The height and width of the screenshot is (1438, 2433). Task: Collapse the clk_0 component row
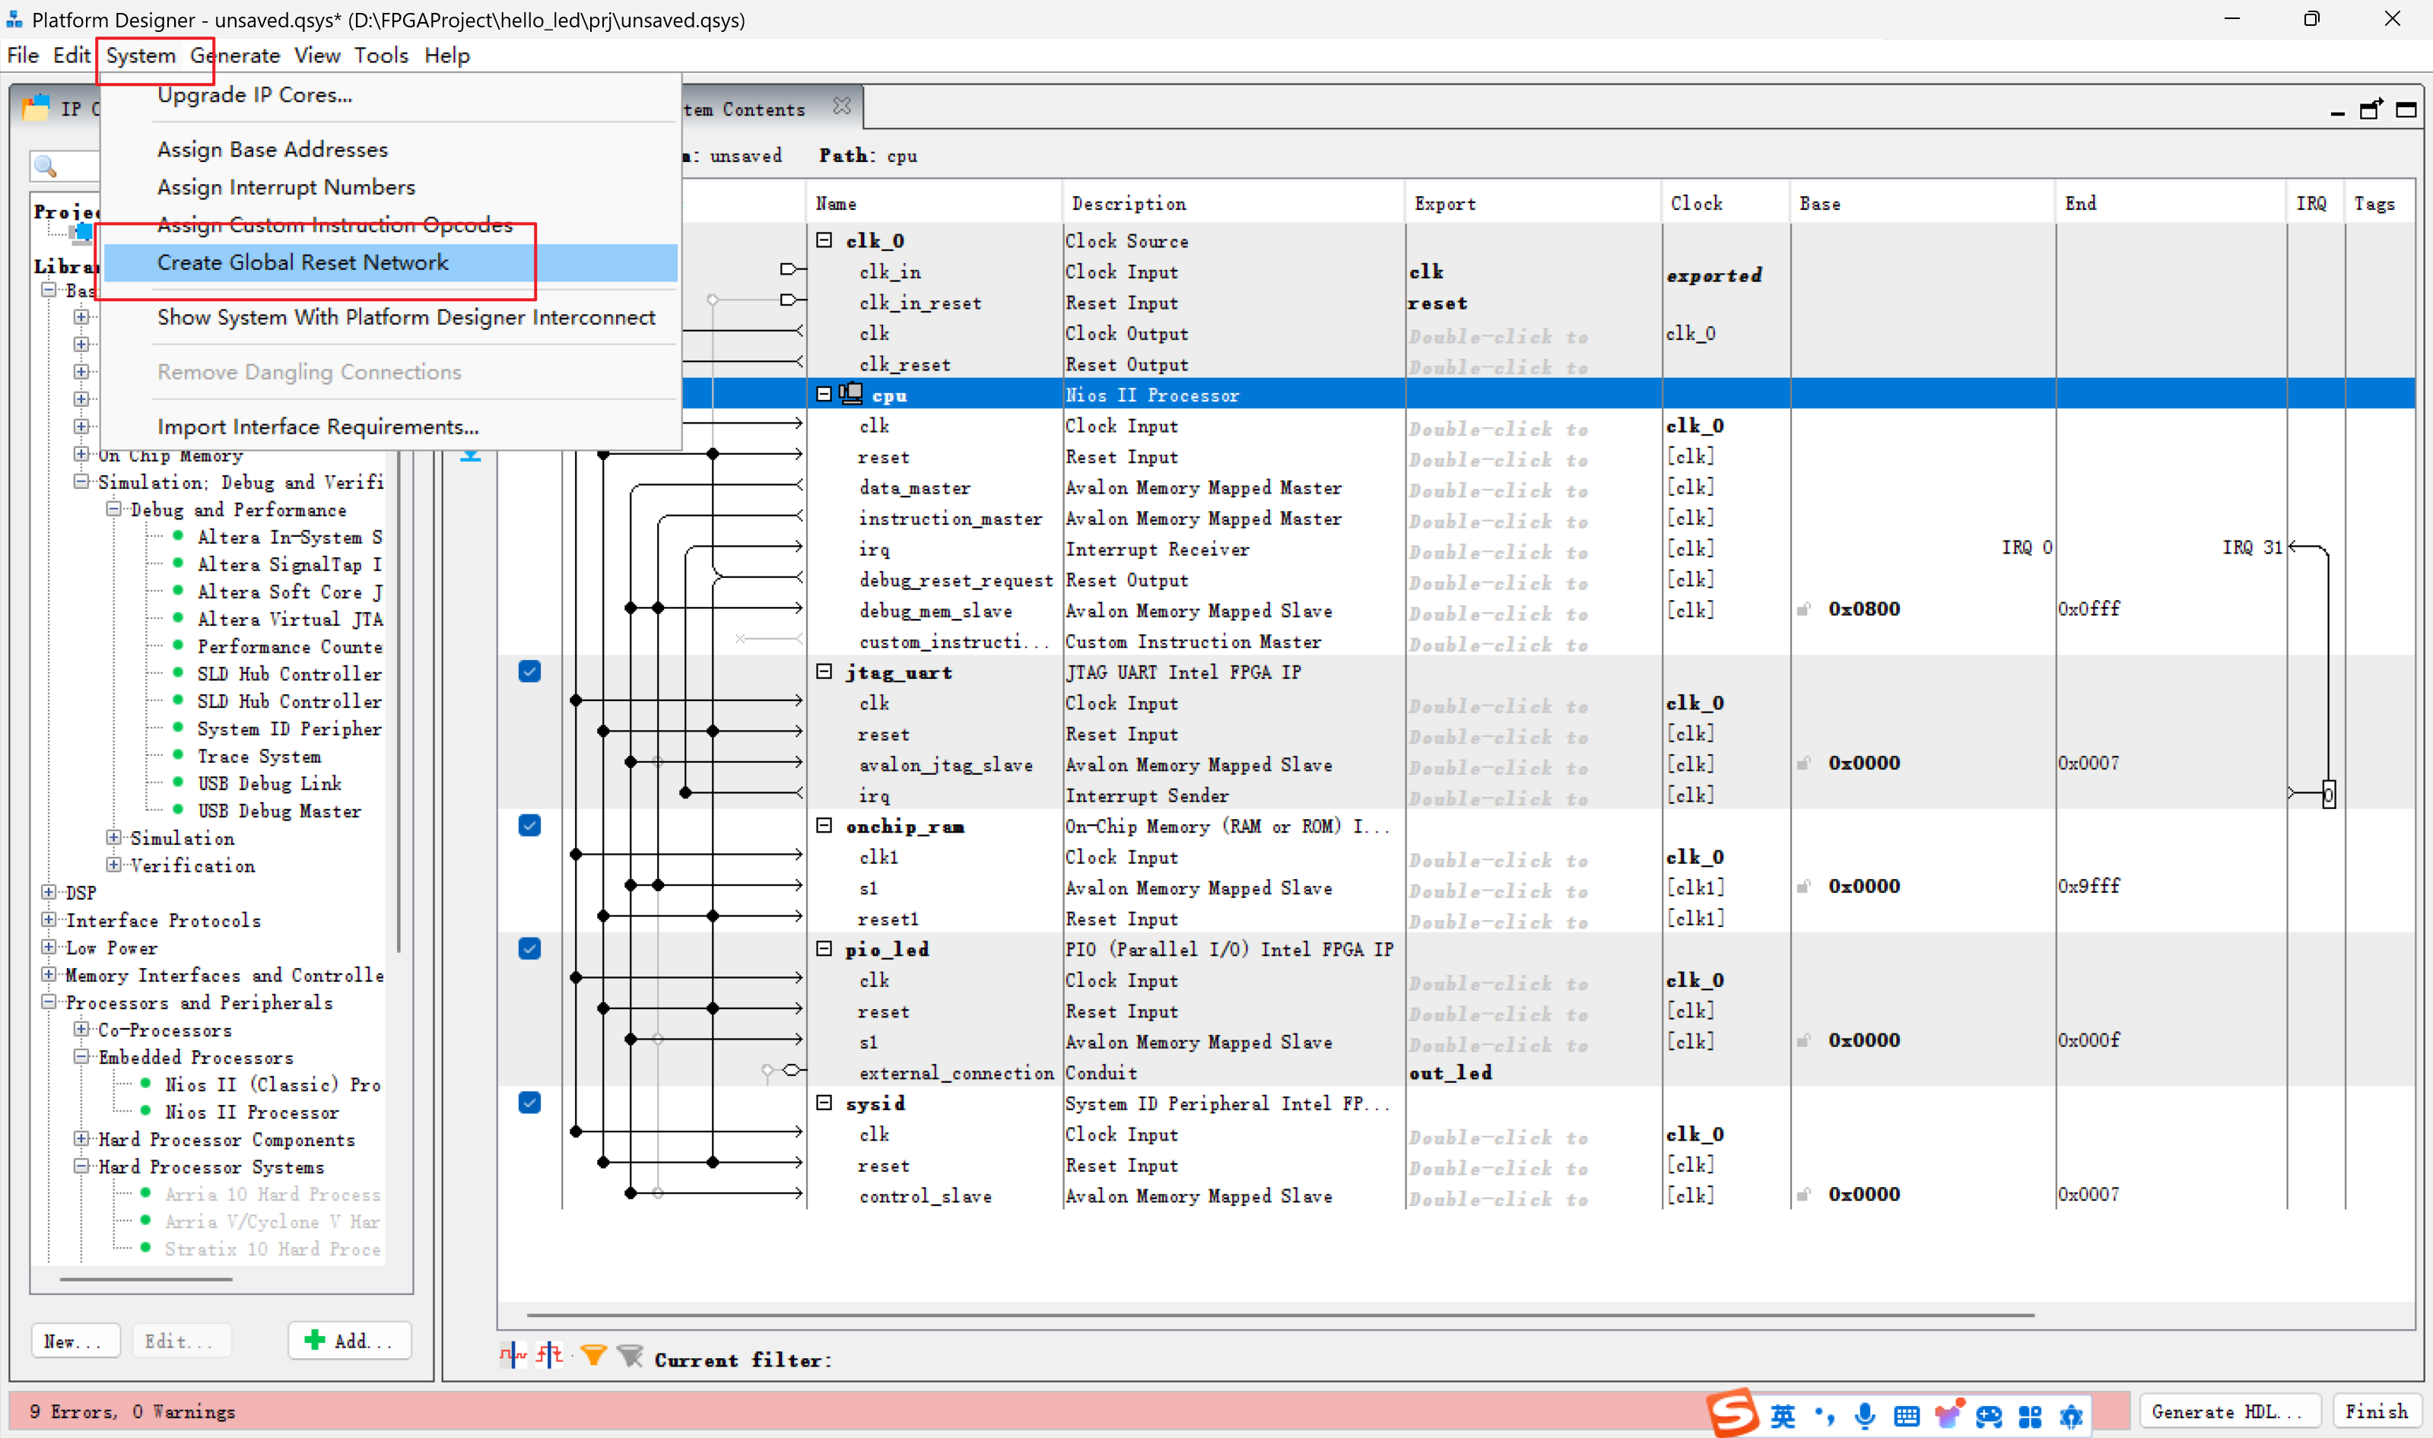(x=824, y=240)
